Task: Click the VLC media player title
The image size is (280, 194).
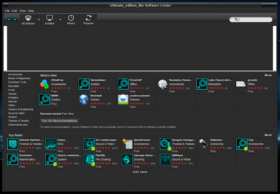Action: pos(106,140)
